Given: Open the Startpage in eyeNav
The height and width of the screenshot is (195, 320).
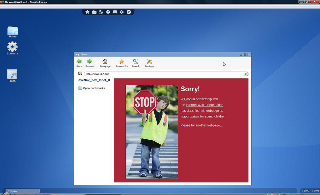Looking at the screenshot, I should click(105, 63).
